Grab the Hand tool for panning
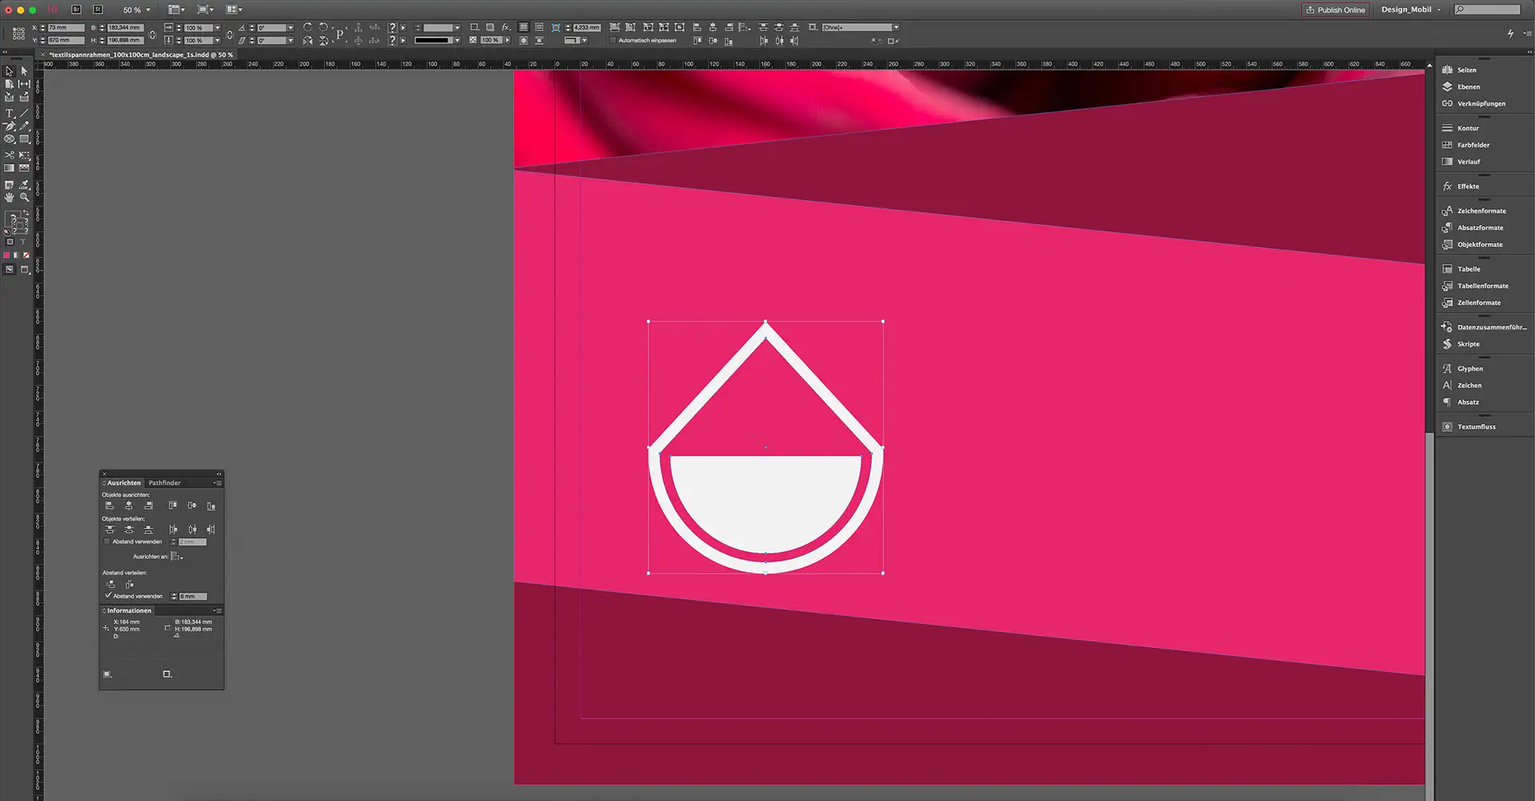The height and width of the screenshot is (801, 1535). coord(10,197)
